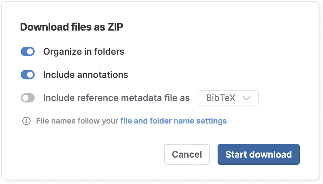Enable the reference metadata file toggle
Viewport: 323px width, 184px height.
coord(28,98)
